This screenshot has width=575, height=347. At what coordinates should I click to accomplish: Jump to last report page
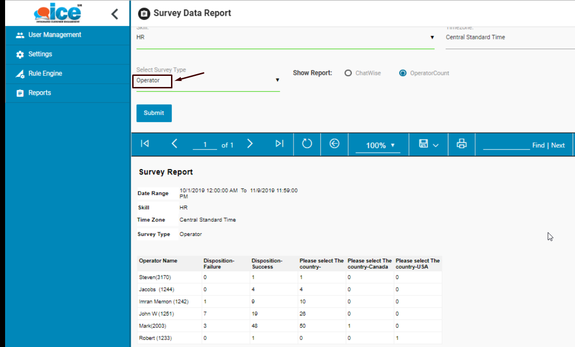(279, 144)
